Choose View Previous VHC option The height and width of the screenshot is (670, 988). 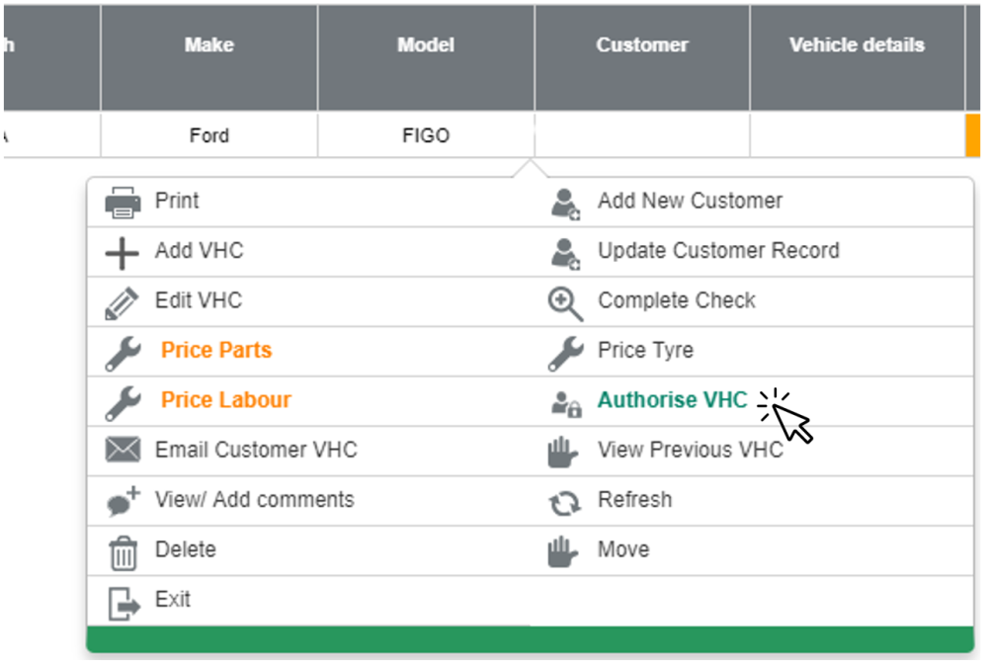(x=690, y=450)
